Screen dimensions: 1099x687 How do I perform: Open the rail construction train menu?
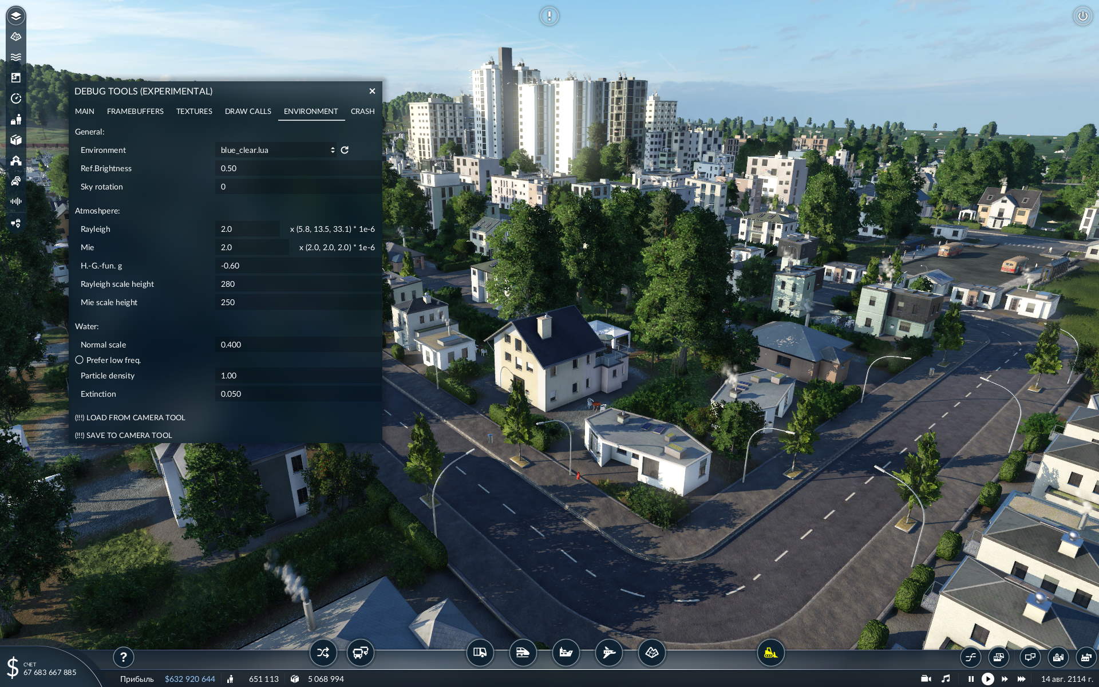click(523, 653)
